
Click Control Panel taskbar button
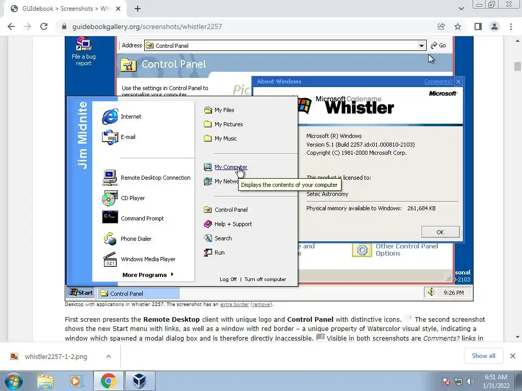139,293
